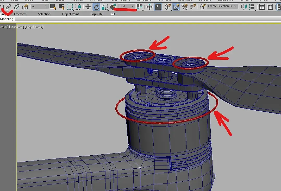The width and height of the screenshot is (281, 191).
Task: Click the Modeling panel label below the ribbon
Action: pos(7,19)
